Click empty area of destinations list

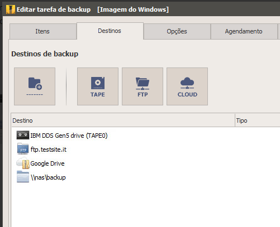(x=145, y=205)
